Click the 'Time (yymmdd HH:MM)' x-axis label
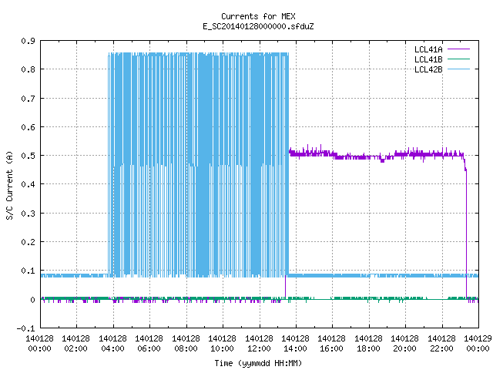This screenshot has width=493, height=370. pos(258,363)
